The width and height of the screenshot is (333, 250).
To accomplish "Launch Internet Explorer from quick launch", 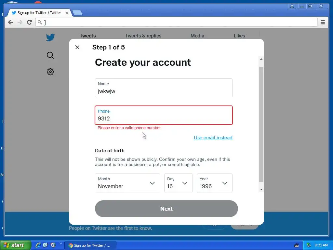I will point(38,245).
